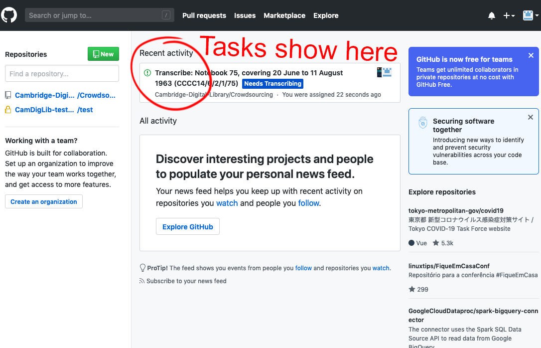Open linuxtips/FiqueEmCasaConf repository
The width and height of the screenshot is (541, 348).
(449, 266)
